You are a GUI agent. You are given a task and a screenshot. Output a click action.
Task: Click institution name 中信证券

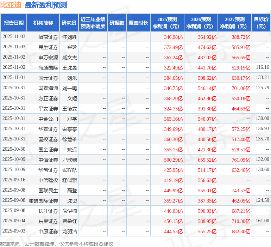[x=48, y=159]
